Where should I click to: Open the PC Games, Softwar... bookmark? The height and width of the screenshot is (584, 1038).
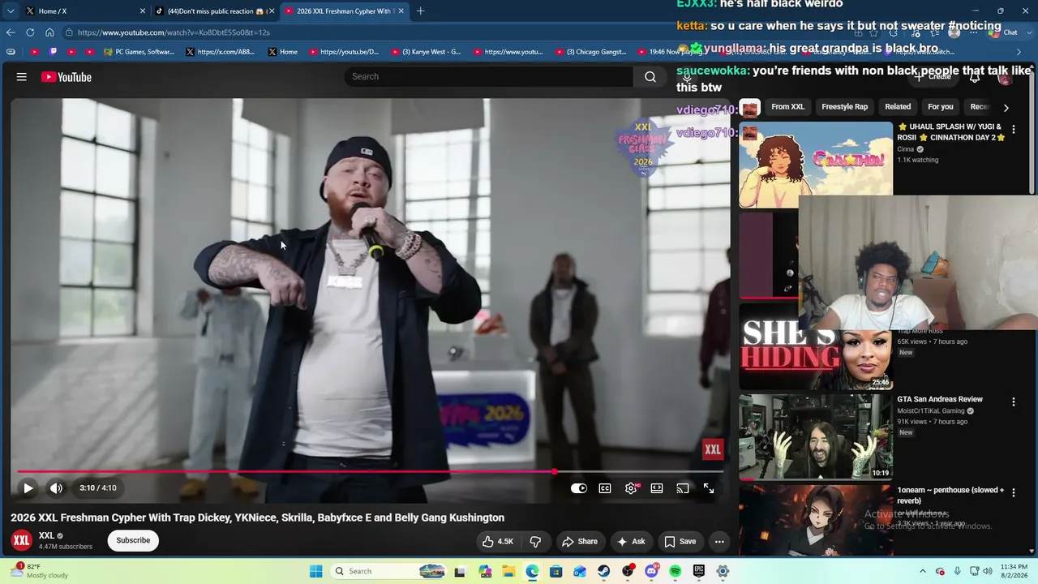coord(139,52)
